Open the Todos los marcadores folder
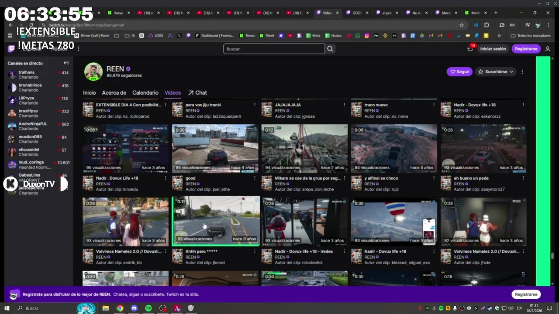The image size is (559, 314). pyautogui.click(x=531, y=35)
